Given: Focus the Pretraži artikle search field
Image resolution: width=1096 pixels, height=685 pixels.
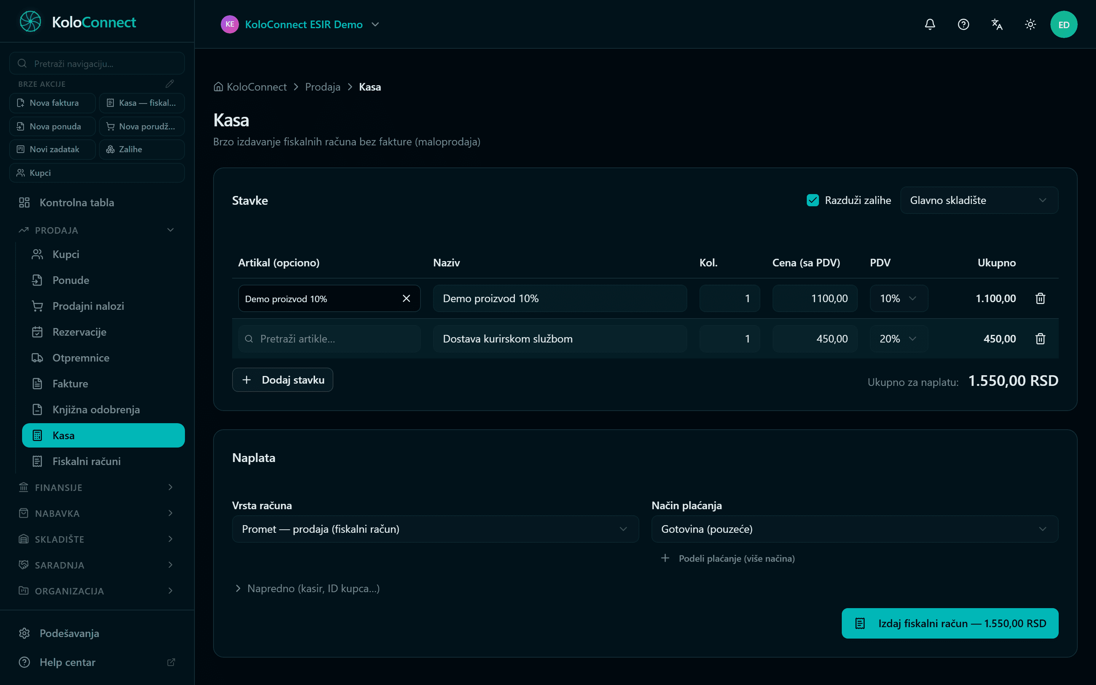Looking at the screenshot, I should coord(329,339).
